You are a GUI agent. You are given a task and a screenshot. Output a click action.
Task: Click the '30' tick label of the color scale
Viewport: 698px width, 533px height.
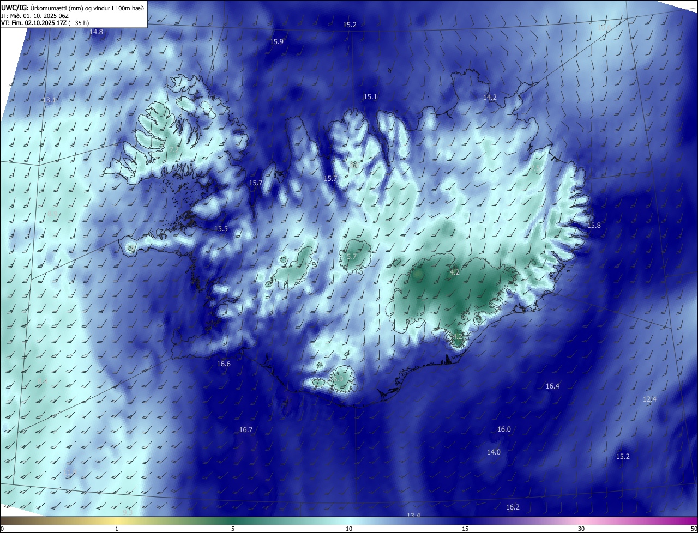(581, 529)
